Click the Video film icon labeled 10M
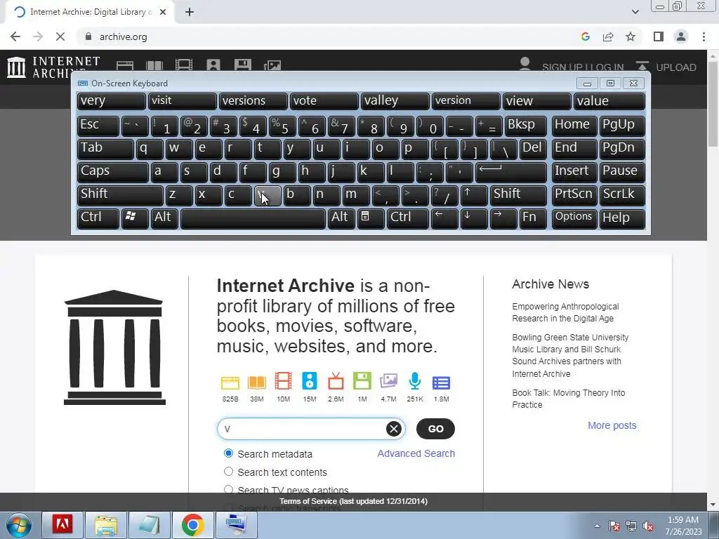719x539 pixels. tap(284, 381)
